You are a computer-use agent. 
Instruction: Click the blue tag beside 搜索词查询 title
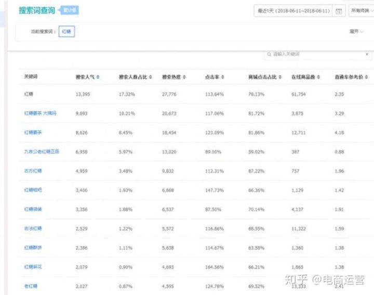pos(70,10)
